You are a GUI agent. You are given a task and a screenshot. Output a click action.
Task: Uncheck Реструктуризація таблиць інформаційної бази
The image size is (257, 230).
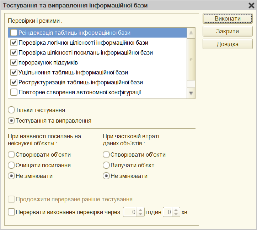tap(14, 82)
